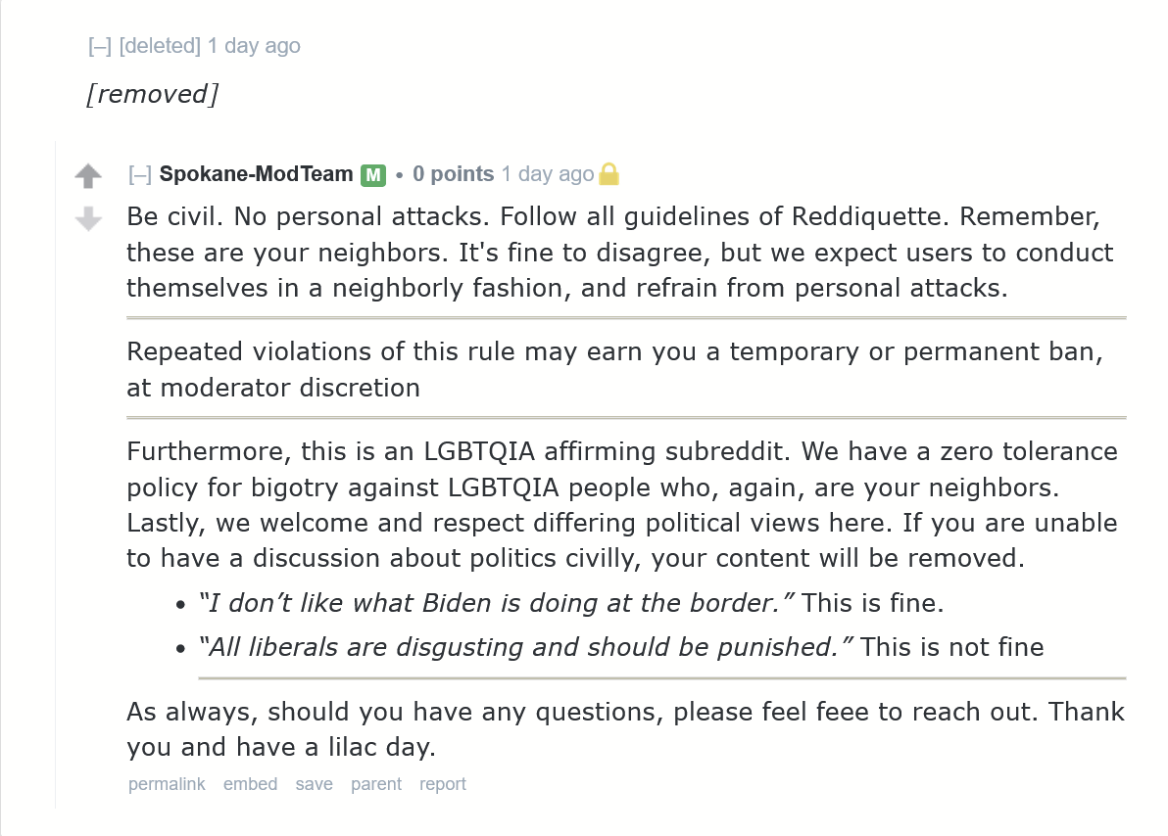Report the moderator comment

[443, 784]
